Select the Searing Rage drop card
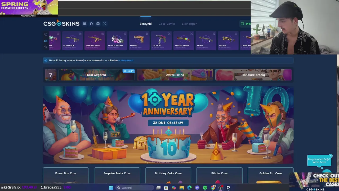This screenshot has width=339, height=191. pos(95,41)
